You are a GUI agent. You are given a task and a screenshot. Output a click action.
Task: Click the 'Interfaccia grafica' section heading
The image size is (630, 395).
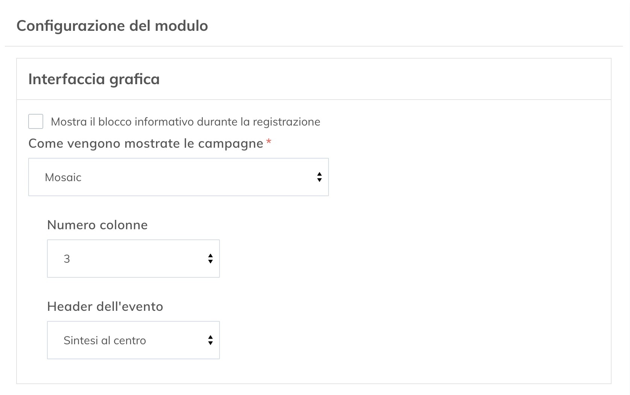(x=94, y=79)
